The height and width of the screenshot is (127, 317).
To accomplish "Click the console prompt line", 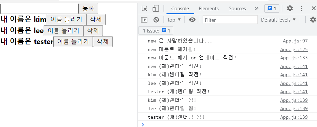I will tap(227, 125).
